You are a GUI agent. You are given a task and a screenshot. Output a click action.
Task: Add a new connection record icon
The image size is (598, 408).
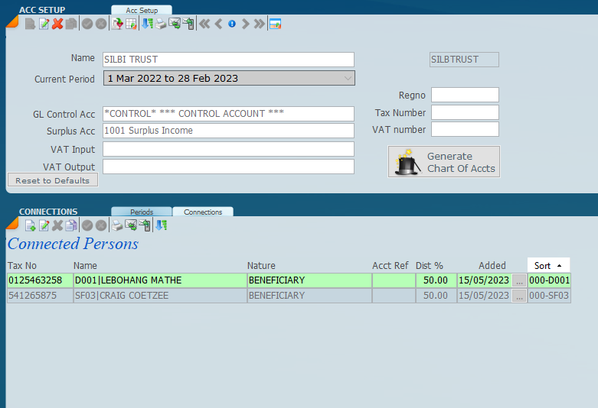tap(31, 225)
